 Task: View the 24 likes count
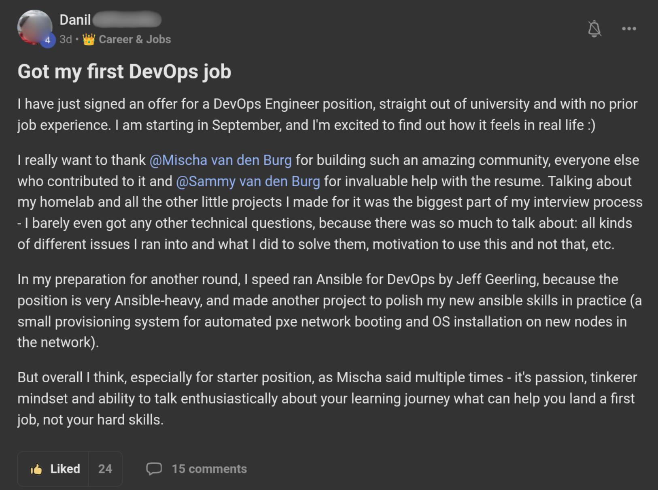tap(105, 469)
